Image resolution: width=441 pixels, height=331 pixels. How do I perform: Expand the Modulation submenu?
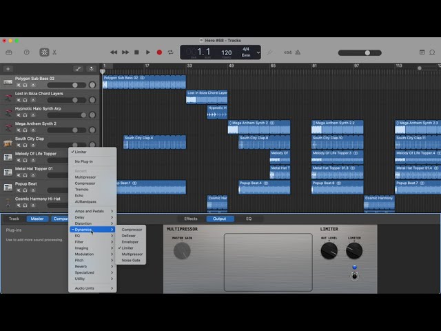[x=92, y=254]
